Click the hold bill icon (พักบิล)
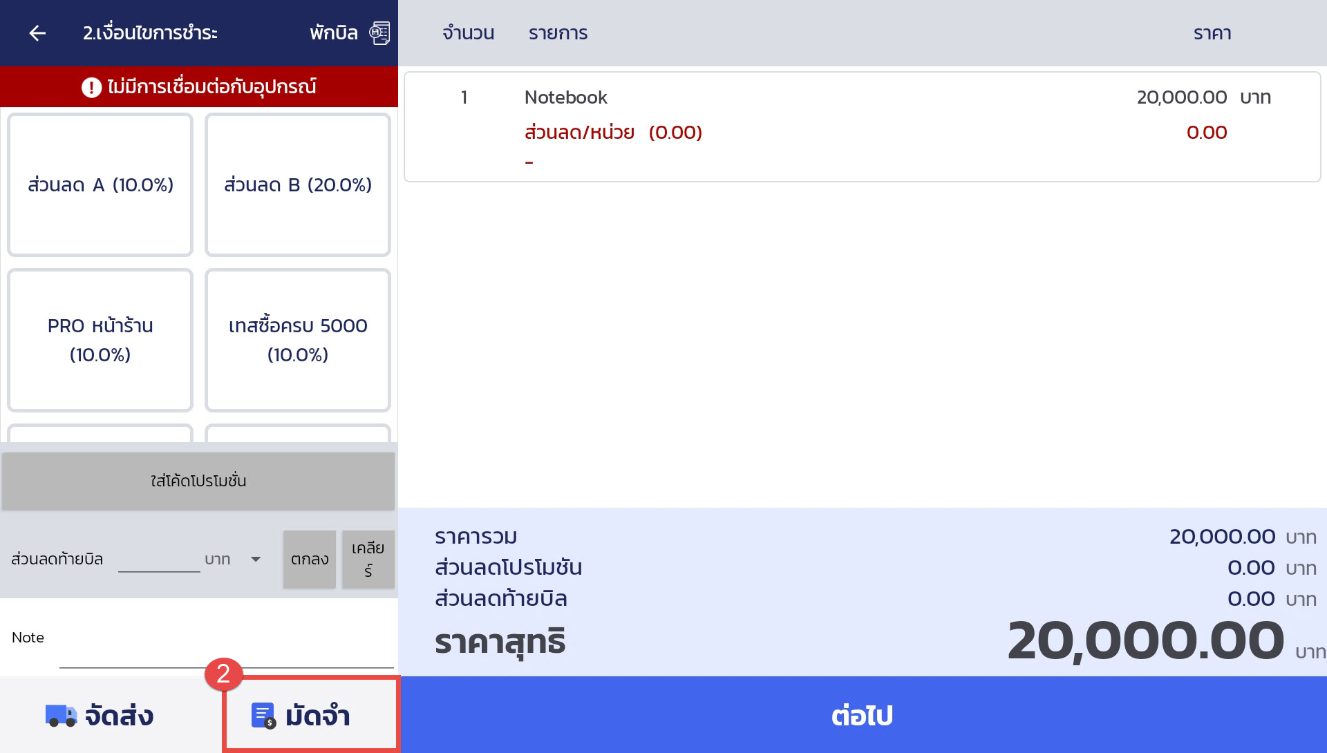This screenshot has width=1327, height=753. (x=379, y=32)
